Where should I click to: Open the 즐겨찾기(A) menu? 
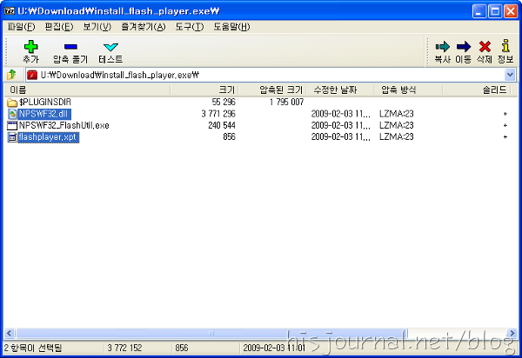pyautogui.click(x=144, y=27)
